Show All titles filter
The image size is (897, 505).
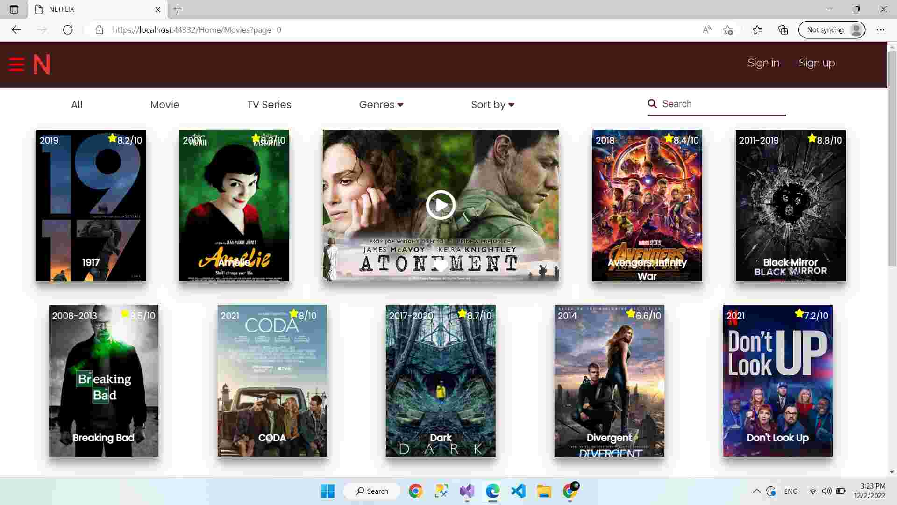tap(77, 105)
